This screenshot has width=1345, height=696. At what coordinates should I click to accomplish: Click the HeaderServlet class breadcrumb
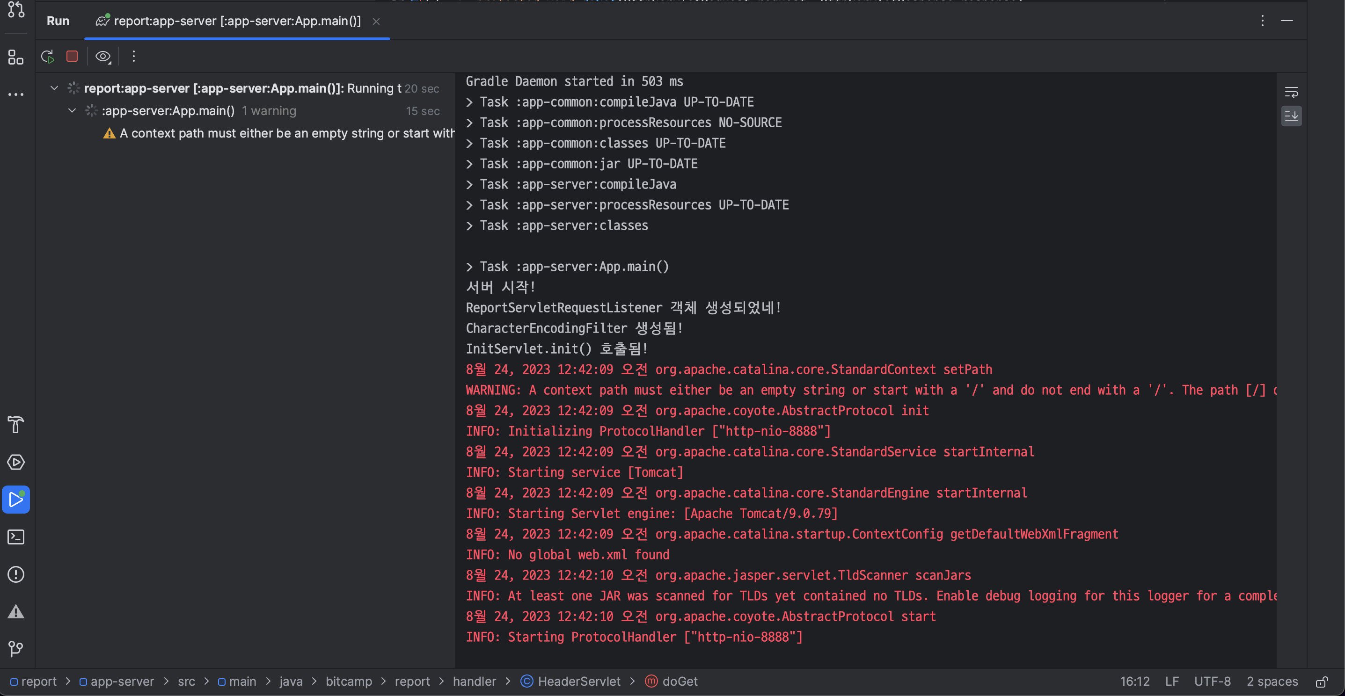pos(570,681)
